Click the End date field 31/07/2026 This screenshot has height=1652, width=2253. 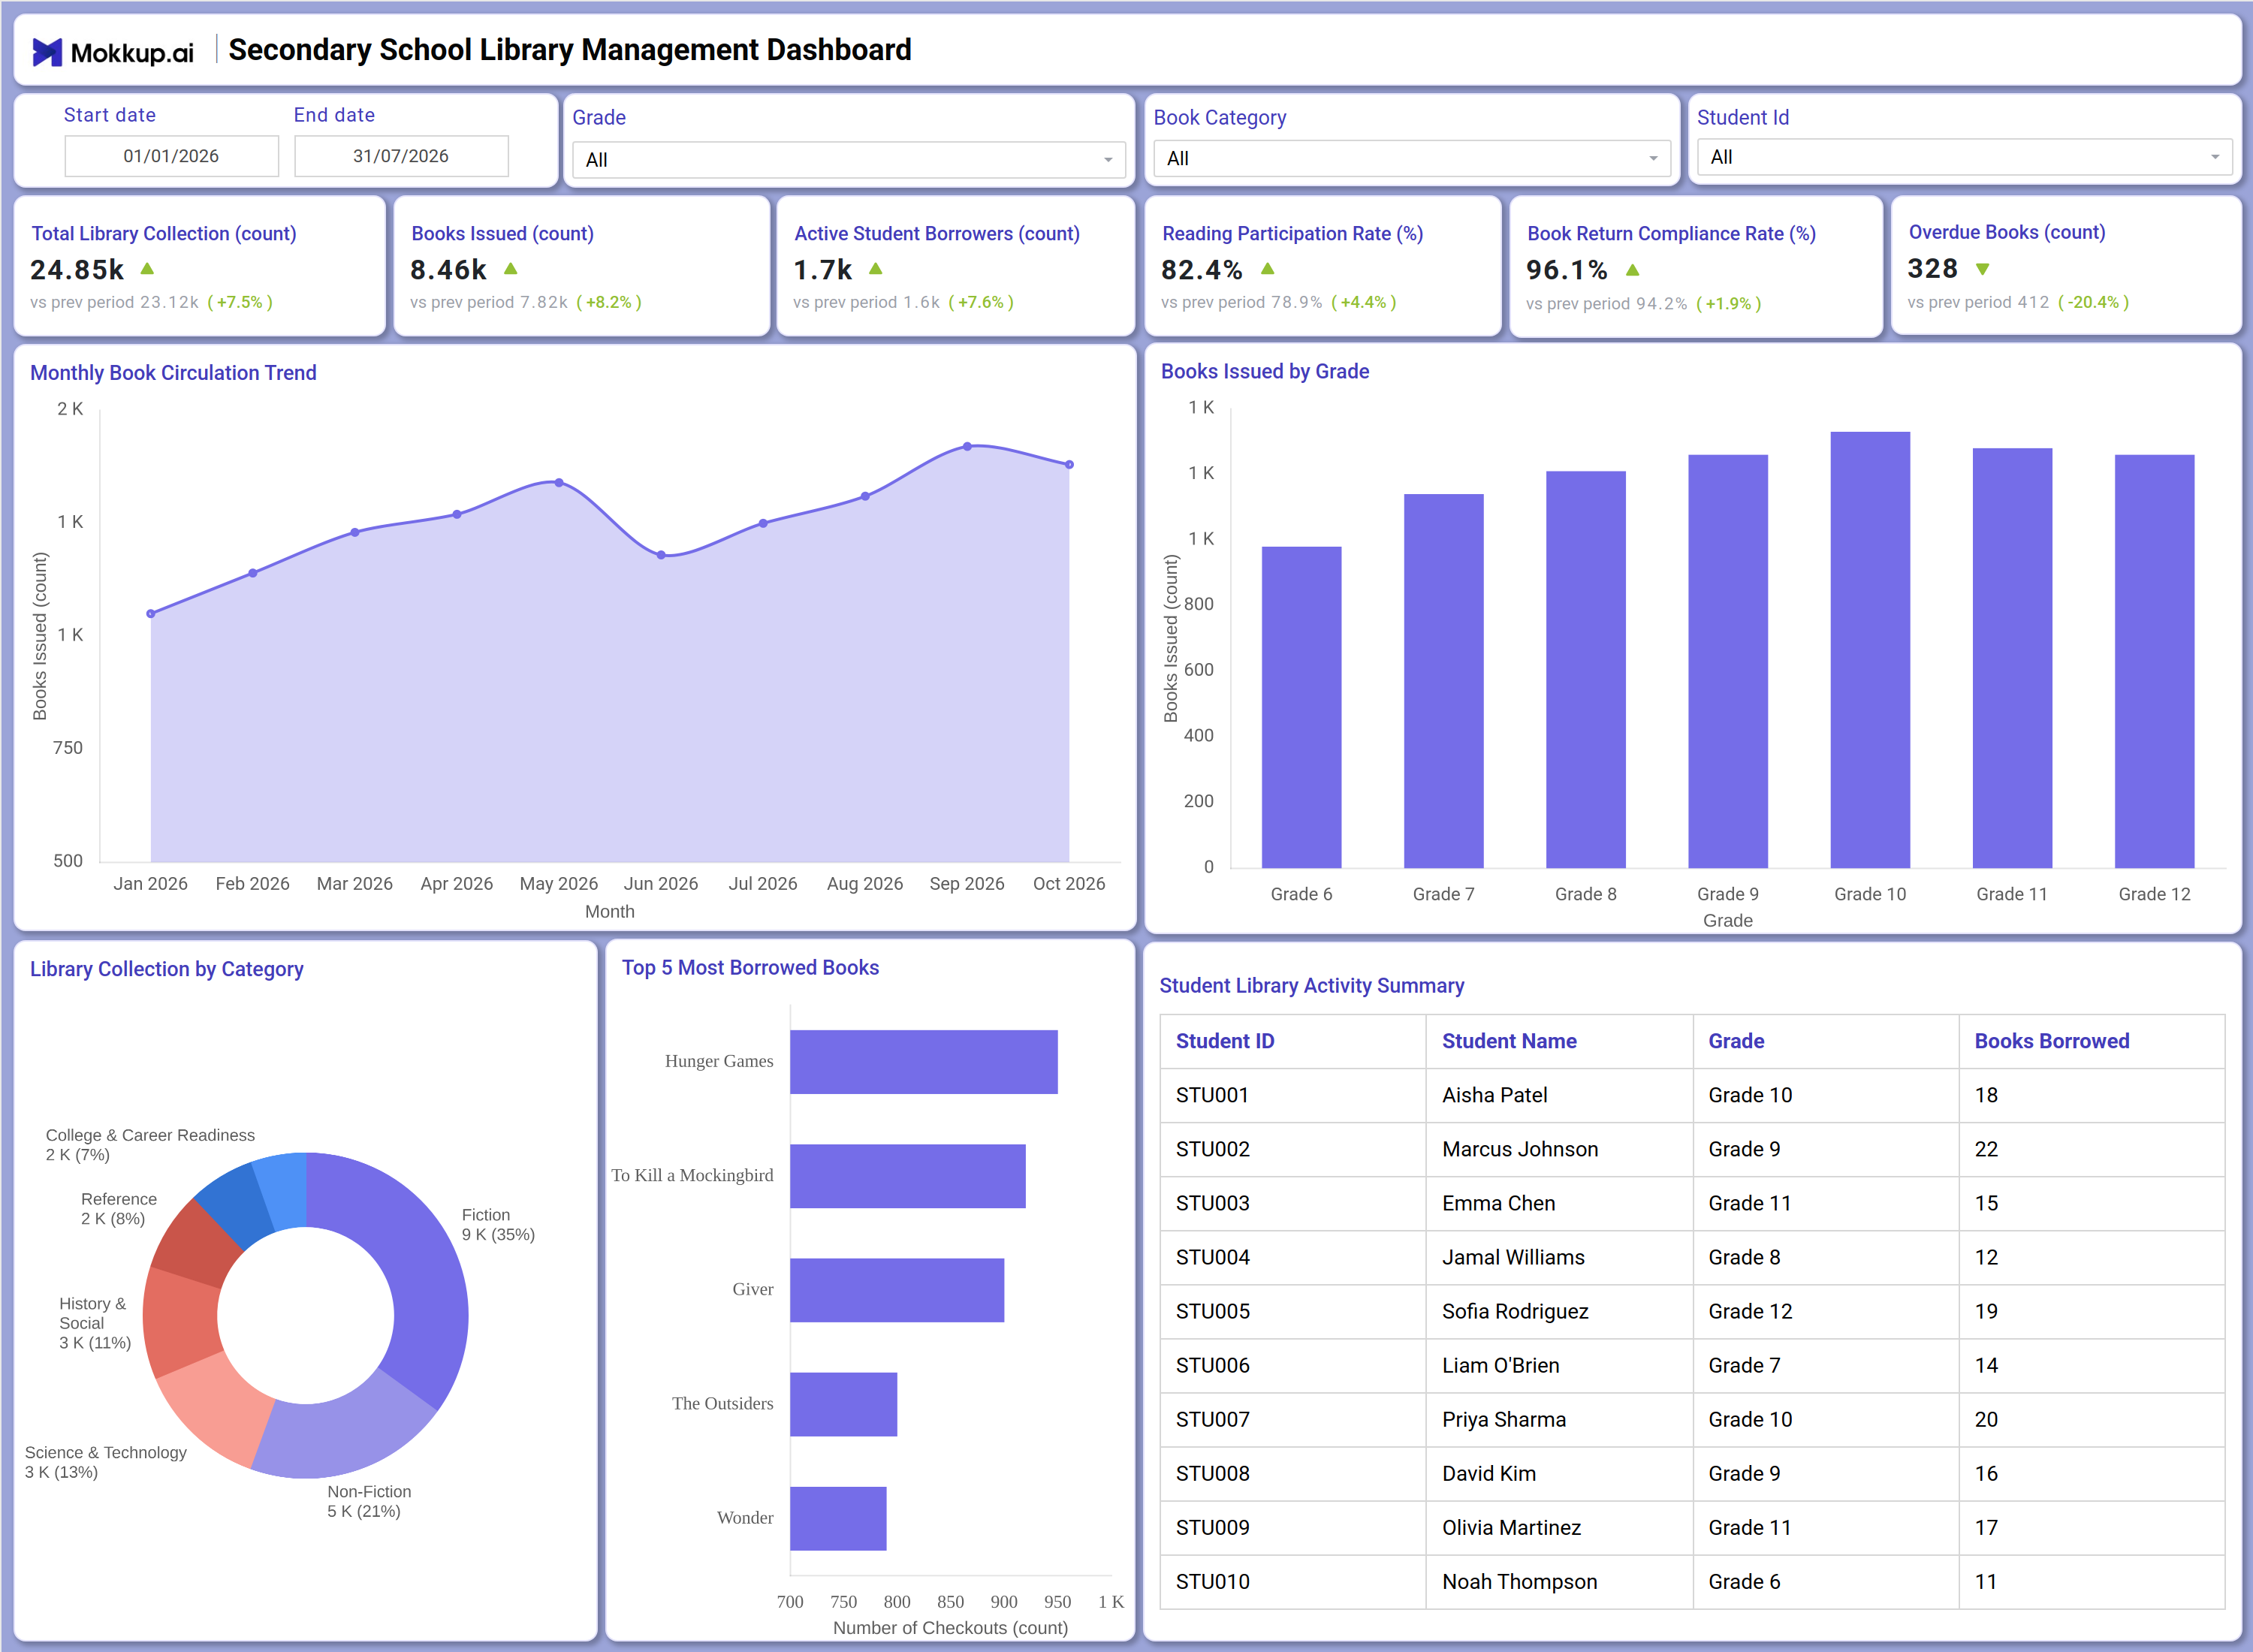[401, 156]
